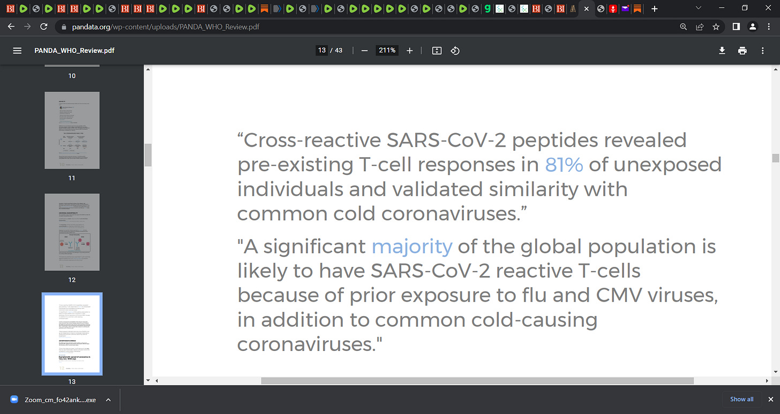Click the zoom in plus button

click(x=410, y=50)
